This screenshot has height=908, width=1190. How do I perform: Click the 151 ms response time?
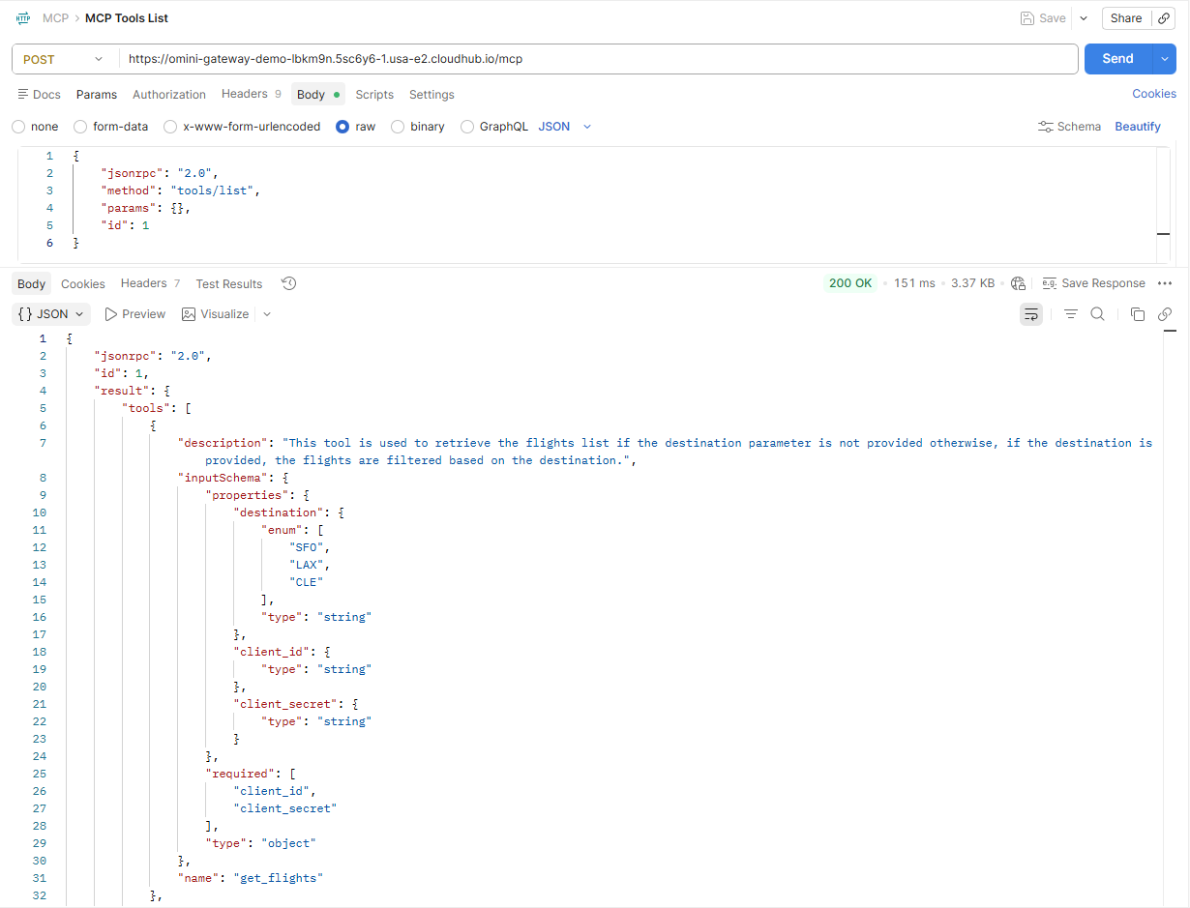point(914,283)
